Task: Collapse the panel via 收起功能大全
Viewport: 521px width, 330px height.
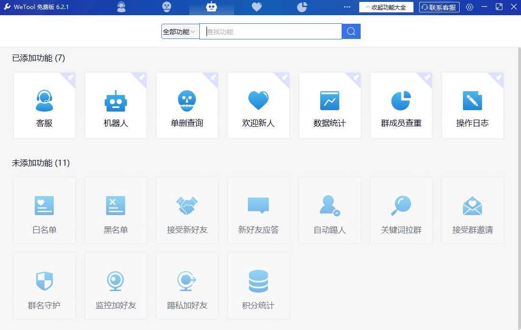Action: click(386, 7)
